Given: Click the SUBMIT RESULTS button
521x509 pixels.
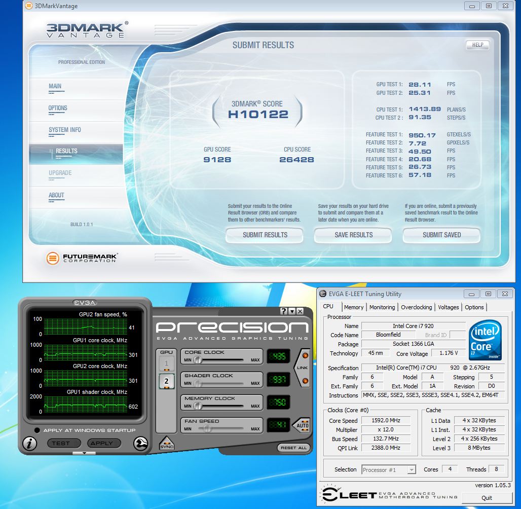Looking at the screenshot, I should [265, 235].
